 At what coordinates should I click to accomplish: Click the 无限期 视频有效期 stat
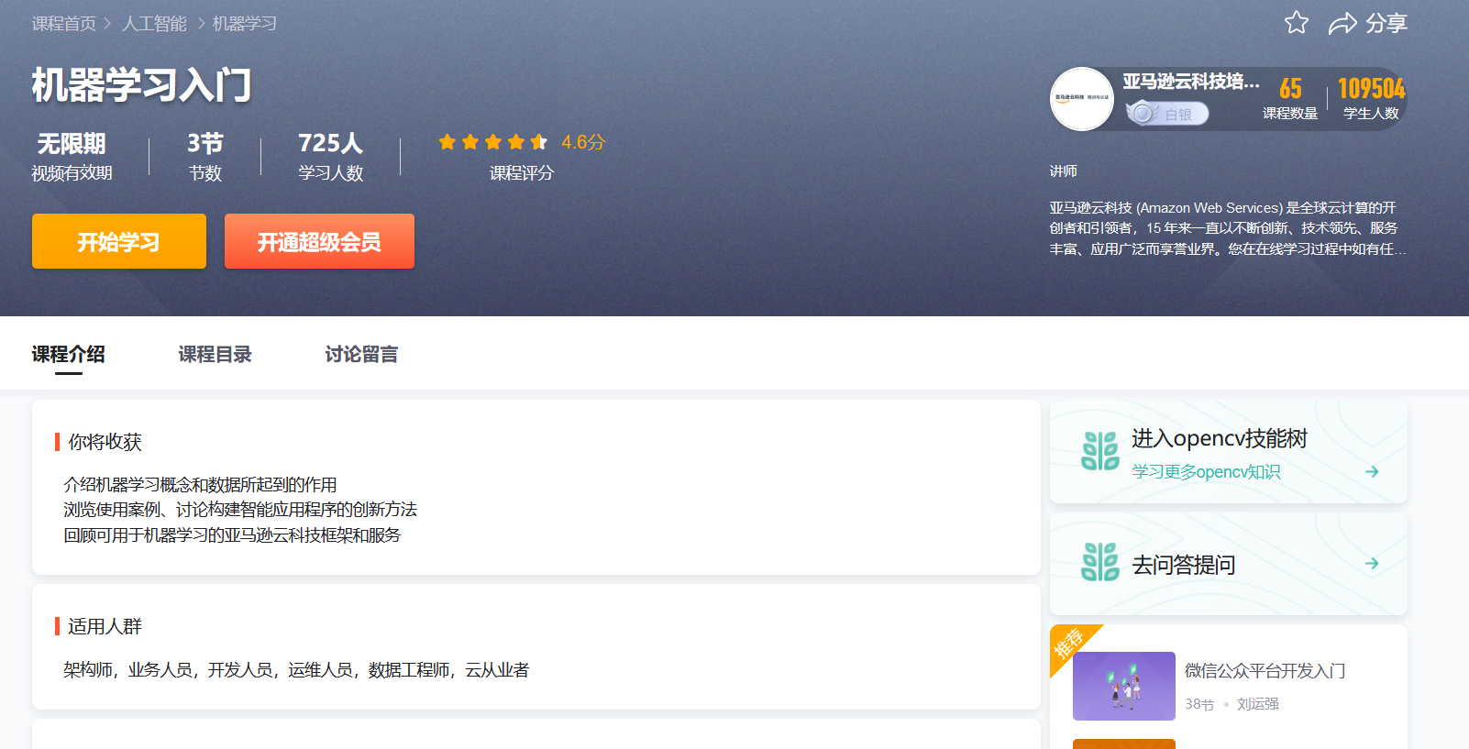72,156
